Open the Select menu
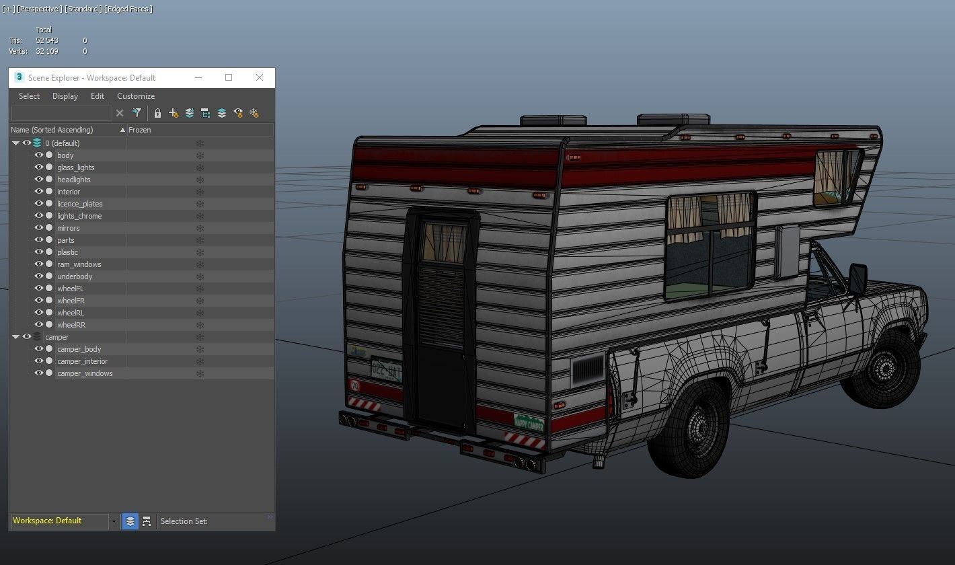Viewport: 955px width, 565px height. click(x=29, y=96)
